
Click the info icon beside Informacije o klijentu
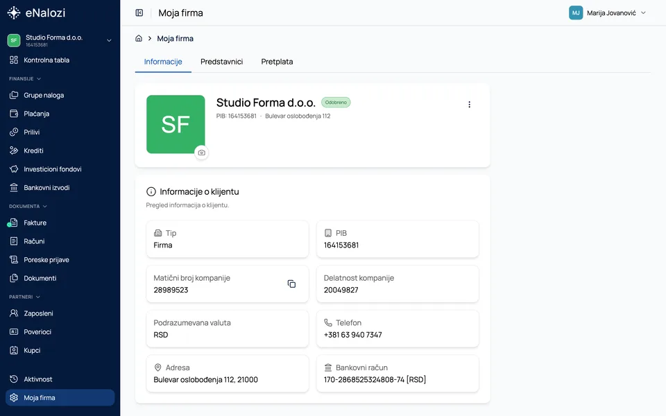pos(151,191)
